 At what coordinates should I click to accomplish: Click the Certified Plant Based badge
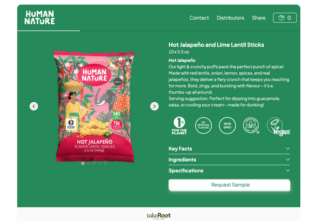point(251,125)
